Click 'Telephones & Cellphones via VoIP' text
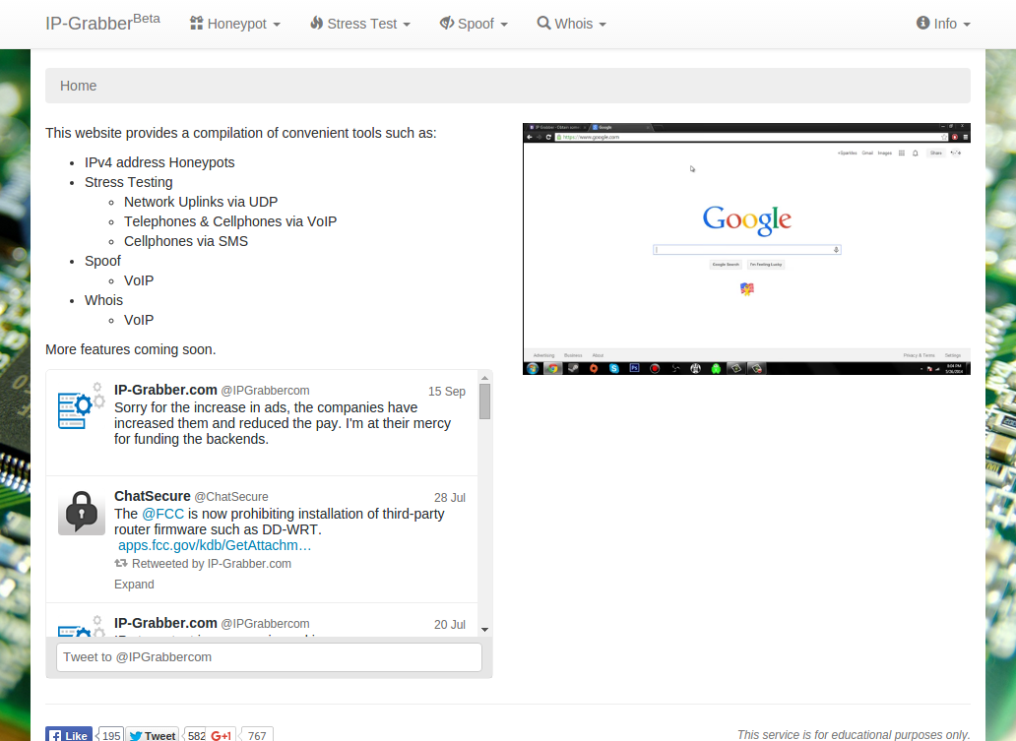 click(230, 221)
